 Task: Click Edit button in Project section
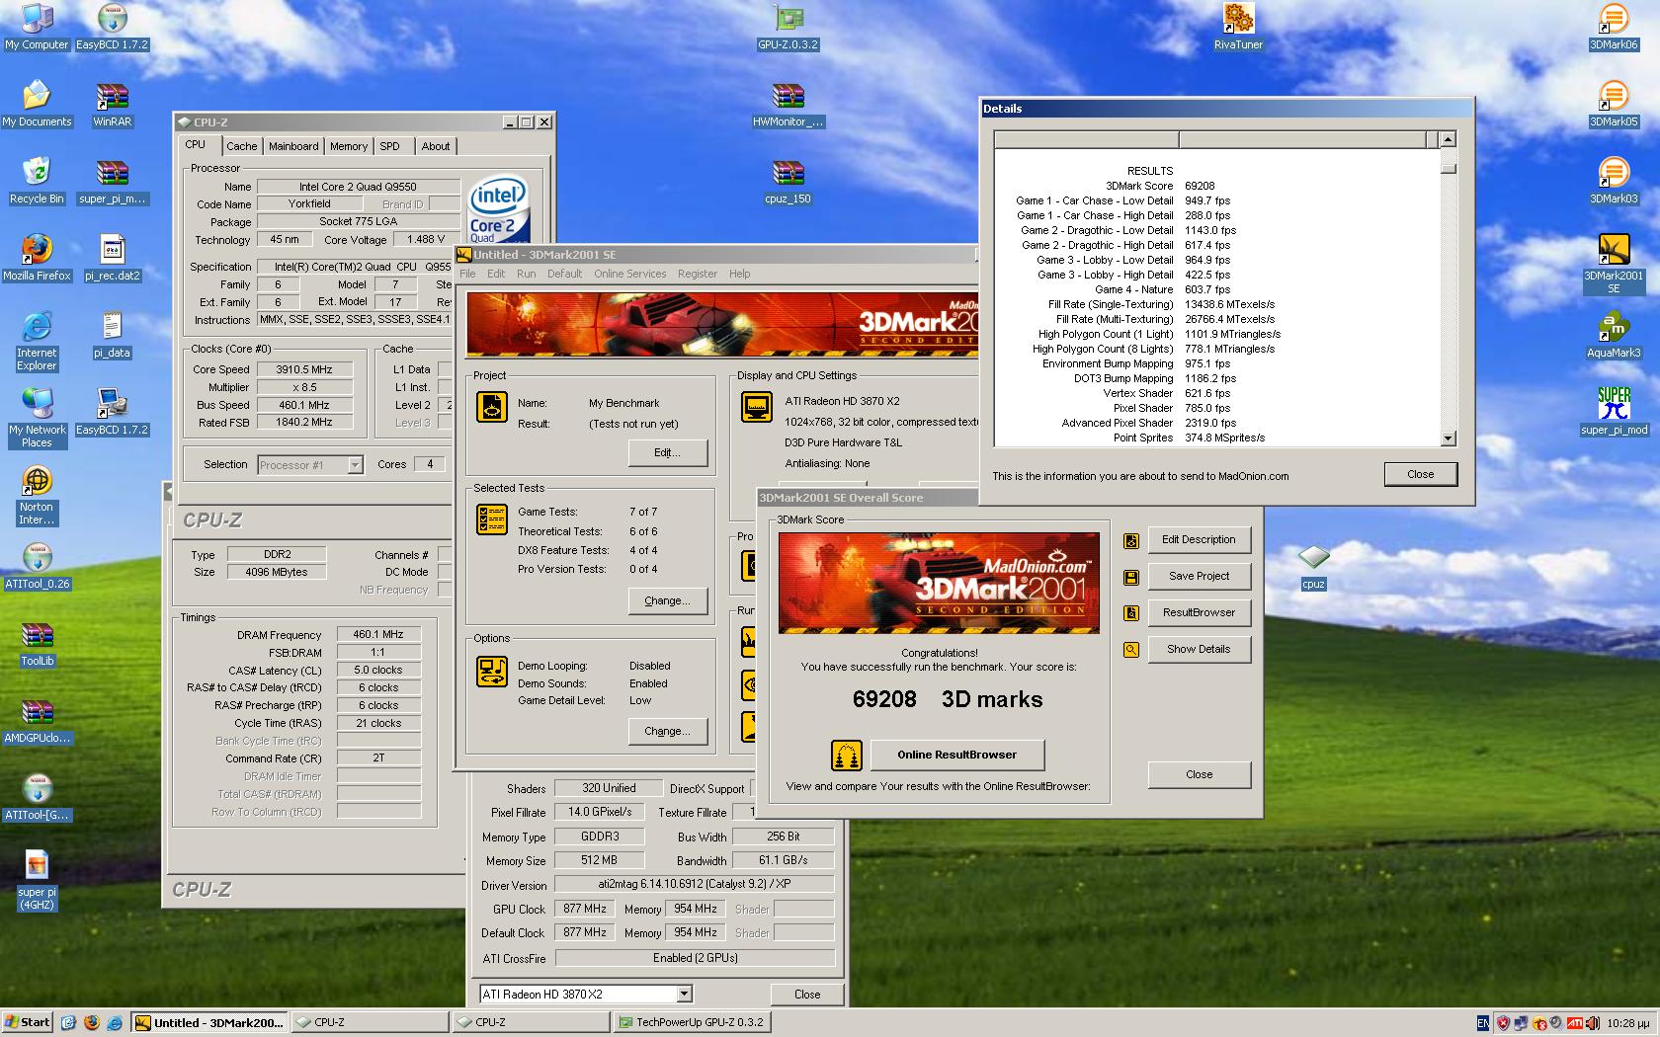coord(668,452)
